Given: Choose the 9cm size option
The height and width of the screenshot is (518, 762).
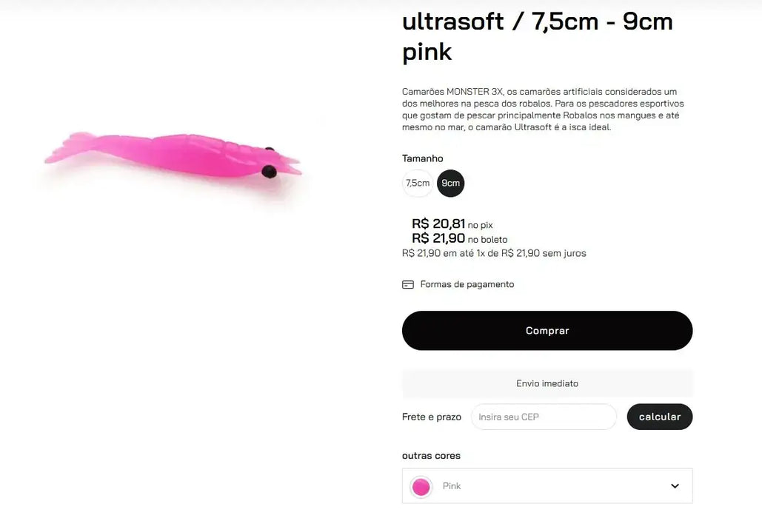Looking at the screenshot, I should (x=450, y=184).
